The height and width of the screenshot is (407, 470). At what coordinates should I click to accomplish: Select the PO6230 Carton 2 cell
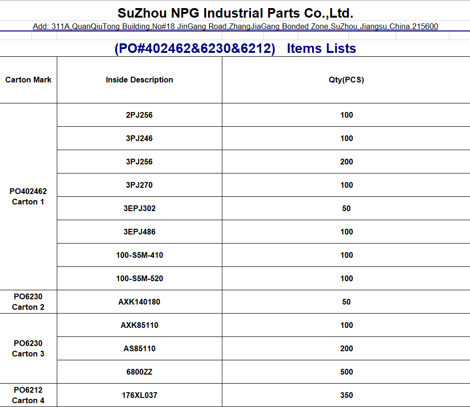29,302
